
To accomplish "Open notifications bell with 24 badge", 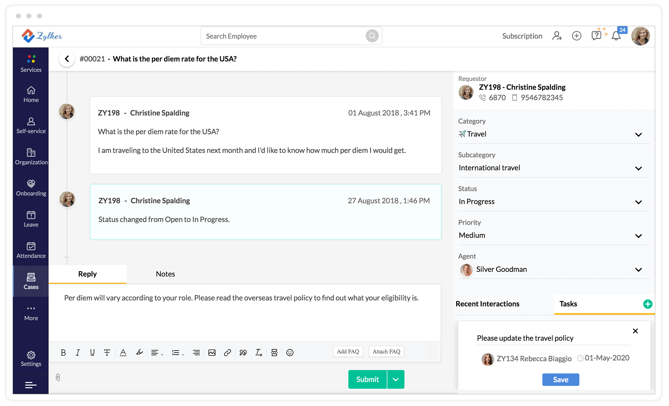I will (x=616, y=36).
